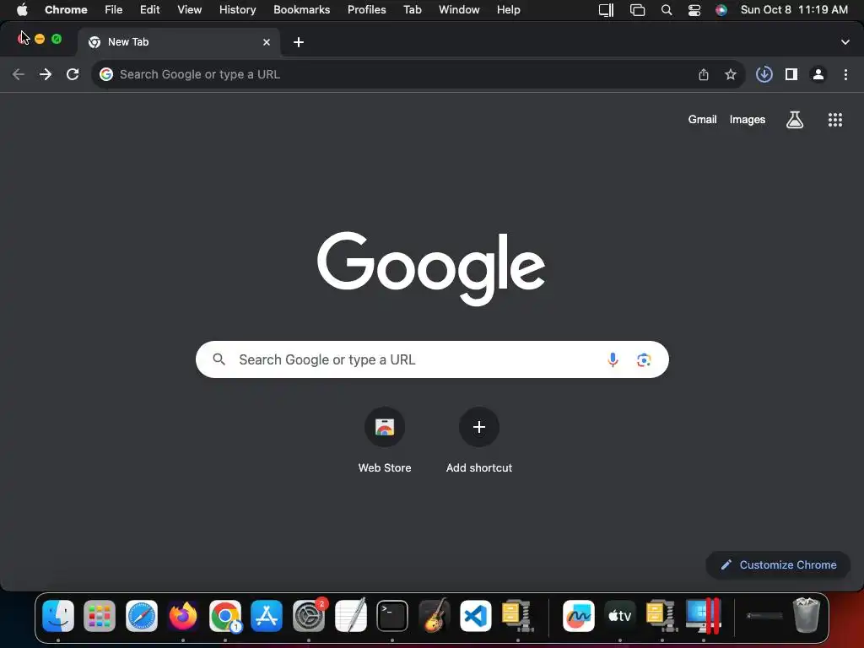Image resolution: width=864 pixels, height=648 pixels.
Task: Open App Store from the Dock
Action: [267, 615]
